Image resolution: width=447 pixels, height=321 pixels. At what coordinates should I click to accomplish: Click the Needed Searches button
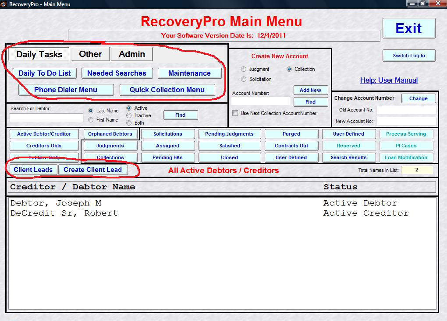(x=117, y=73)
